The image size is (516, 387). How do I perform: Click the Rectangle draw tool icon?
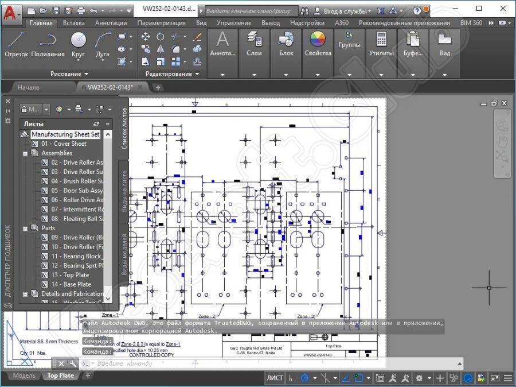[122, 36]
